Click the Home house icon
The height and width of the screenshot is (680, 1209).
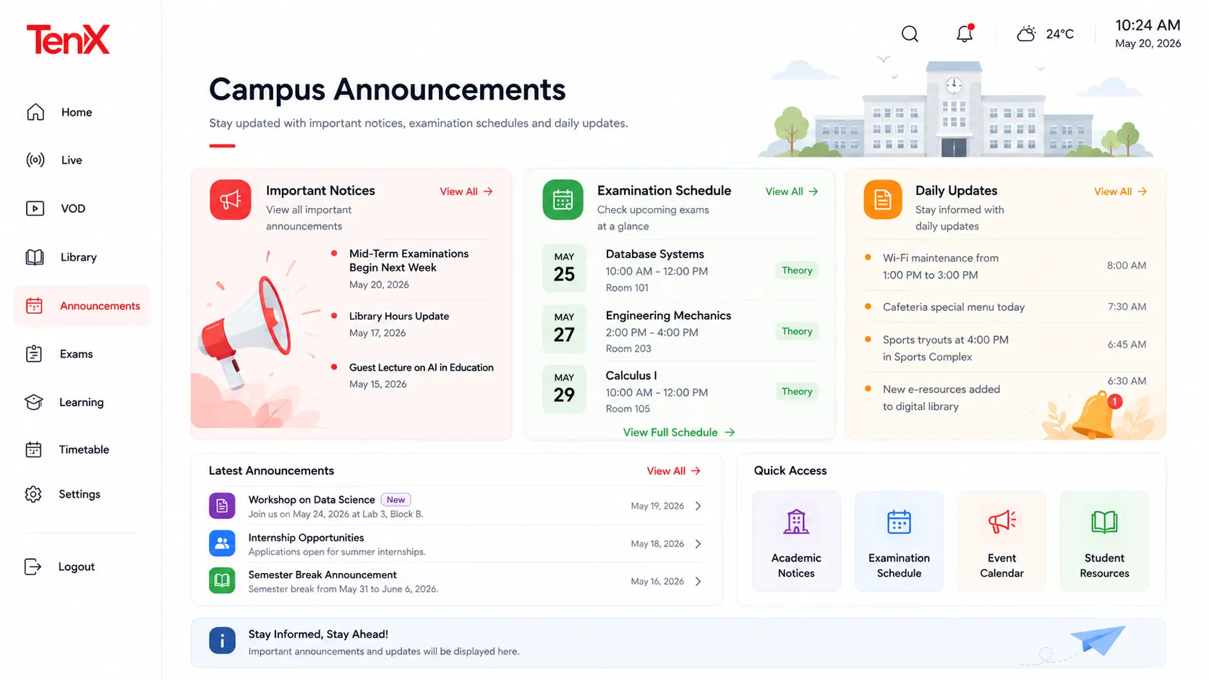pos(35,112)
